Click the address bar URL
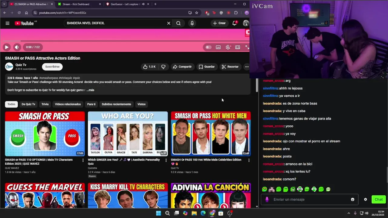This screenshot has width=388, height=218. click(x=63, y=13)
